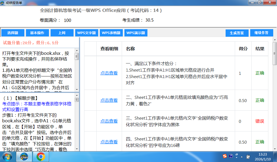Click 继续作答 button
The image size is (277, 162).
[262, 33]
